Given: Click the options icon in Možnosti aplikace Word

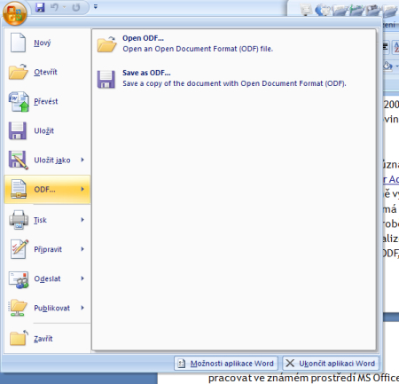Looking at the screenshot, I should pyautogui.click(x=182, y=364).
